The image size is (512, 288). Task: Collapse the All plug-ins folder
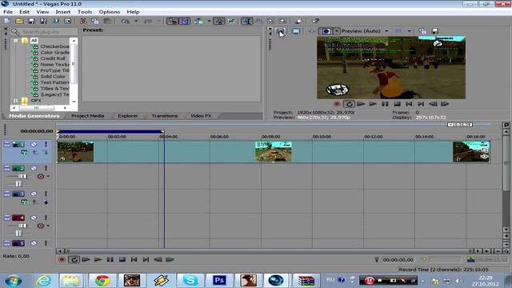(x=16, y=41)
